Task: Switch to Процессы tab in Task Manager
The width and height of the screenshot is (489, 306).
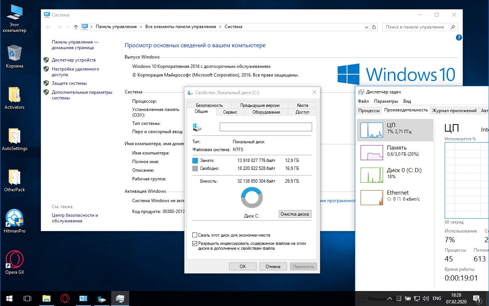Action: click(369, 111)
